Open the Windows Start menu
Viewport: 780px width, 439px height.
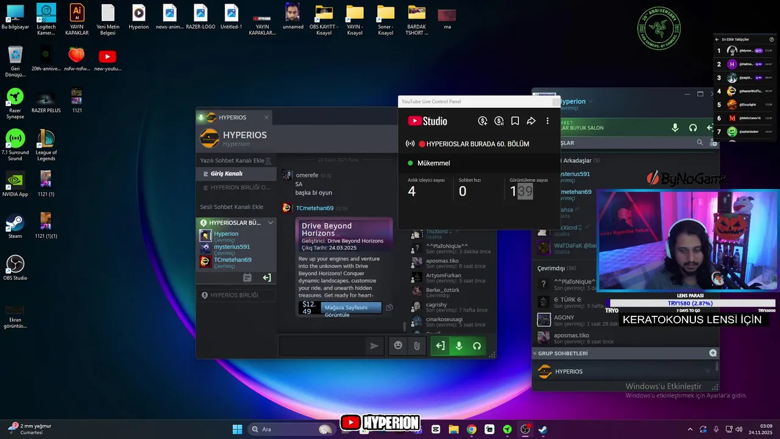click(237, 429)
